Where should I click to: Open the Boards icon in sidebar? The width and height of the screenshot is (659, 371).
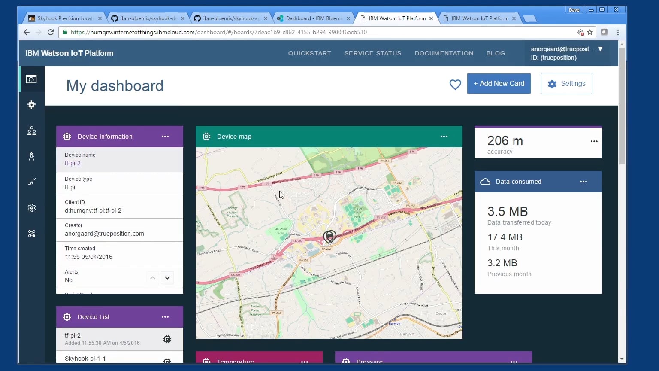(31, 79)
